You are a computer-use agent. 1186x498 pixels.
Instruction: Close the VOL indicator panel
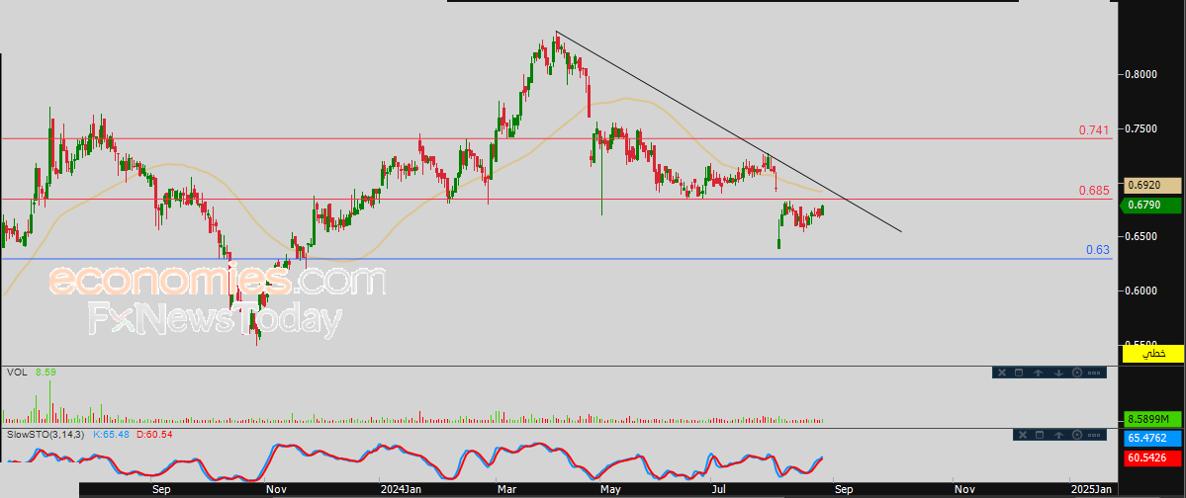pyautogui.click(x=1001, y=373)
